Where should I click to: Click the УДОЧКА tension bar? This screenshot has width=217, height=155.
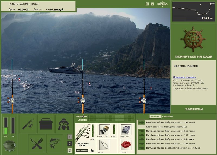click(111, 116)
